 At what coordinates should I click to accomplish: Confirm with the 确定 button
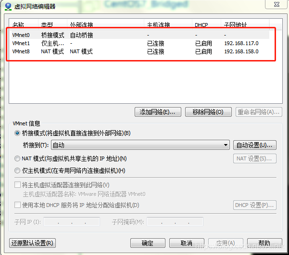148,243
